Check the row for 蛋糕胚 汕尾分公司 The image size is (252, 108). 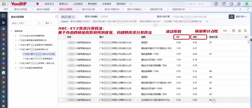tap(61, 43)
